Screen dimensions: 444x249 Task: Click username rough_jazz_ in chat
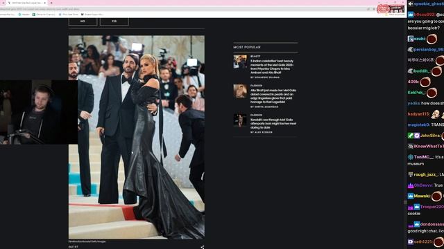click(426, 175)
